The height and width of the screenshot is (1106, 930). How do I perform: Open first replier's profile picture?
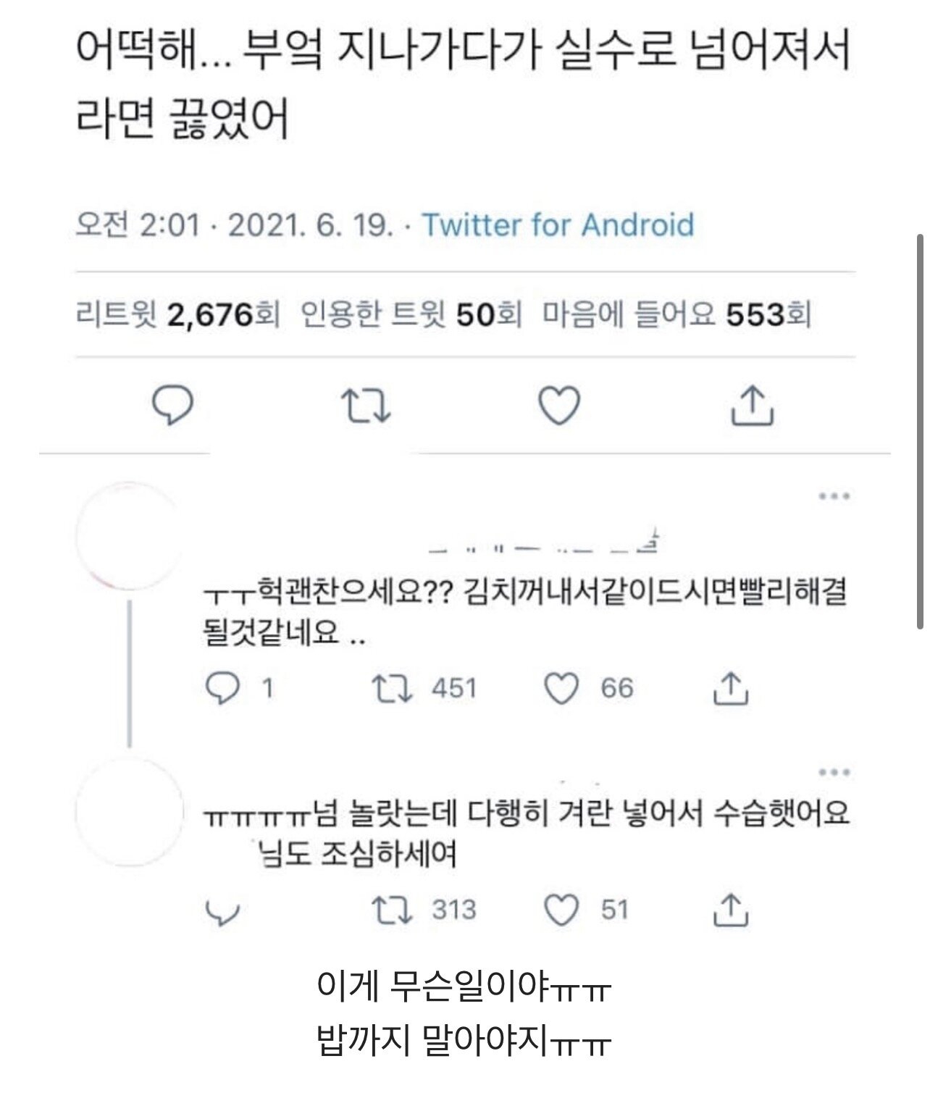point(130,537)
